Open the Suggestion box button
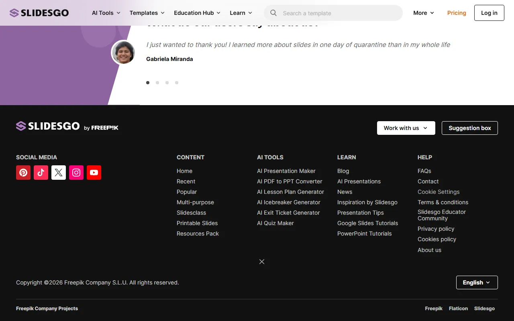This screenshot has width=514, height=321. click(x=469, y=128)
